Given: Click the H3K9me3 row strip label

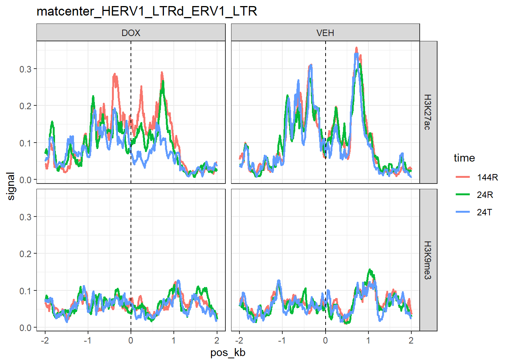Looking at the screenshot, I should coord(428,260).
